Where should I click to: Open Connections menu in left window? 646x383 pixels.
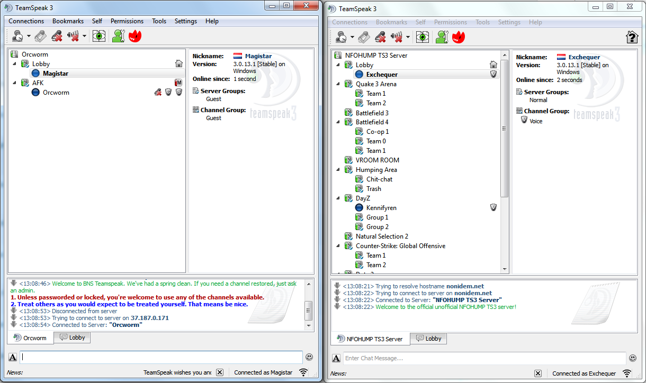[x=26, y=21]
